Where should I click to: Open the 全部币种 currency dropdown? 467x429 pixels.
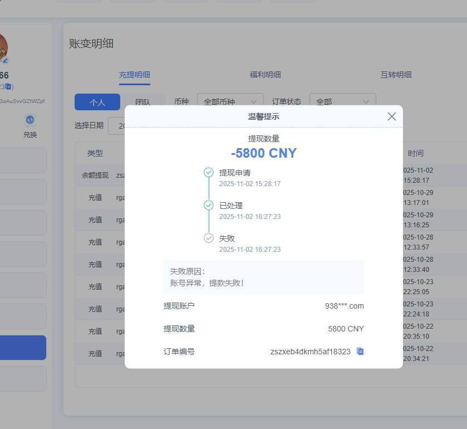[229, 102]
